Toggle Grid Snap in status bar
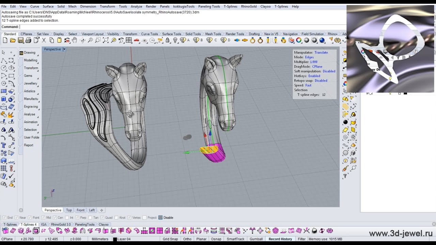The width and height of the screenshot is (436, 245). [170, 239]
